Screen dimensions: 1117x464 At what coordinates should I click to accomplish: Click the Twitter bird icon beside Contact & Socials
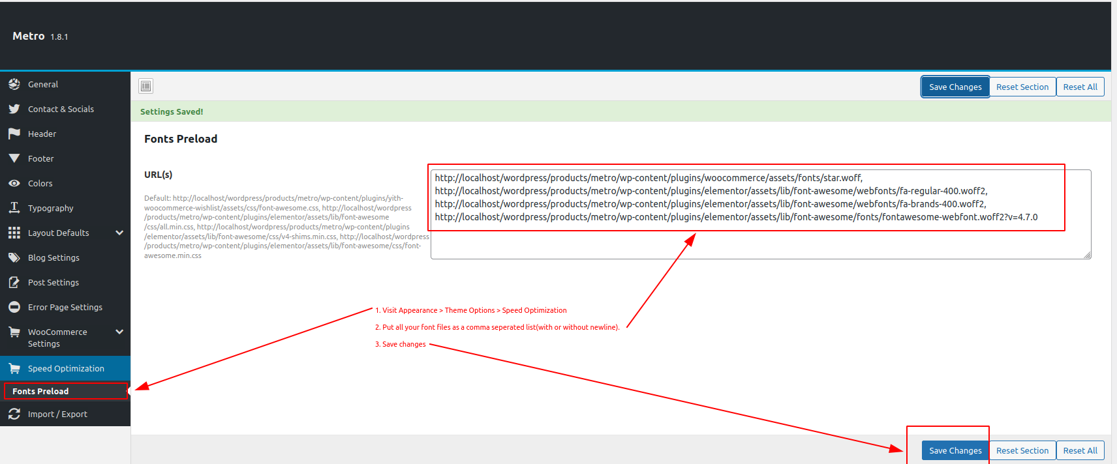point(14,109)
